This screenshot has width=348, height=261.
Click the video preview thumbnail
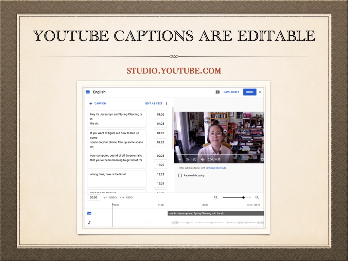[x=219, y=137]
